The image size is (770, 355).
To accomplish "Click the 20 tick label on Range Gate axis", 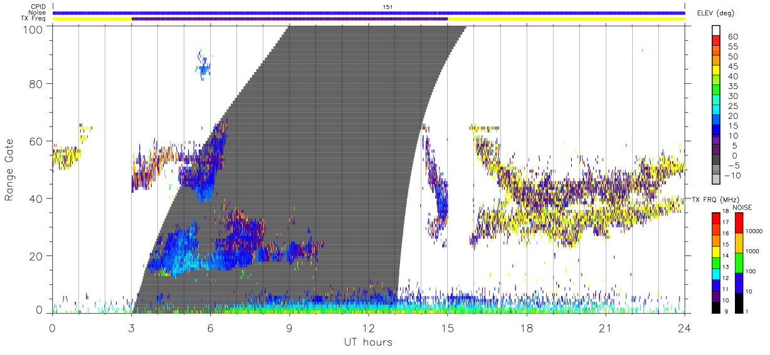I will 36,256.
